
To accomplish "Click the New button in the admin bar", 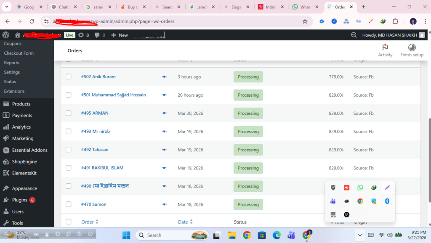I will pyautogui.click(x=120, y=35).
